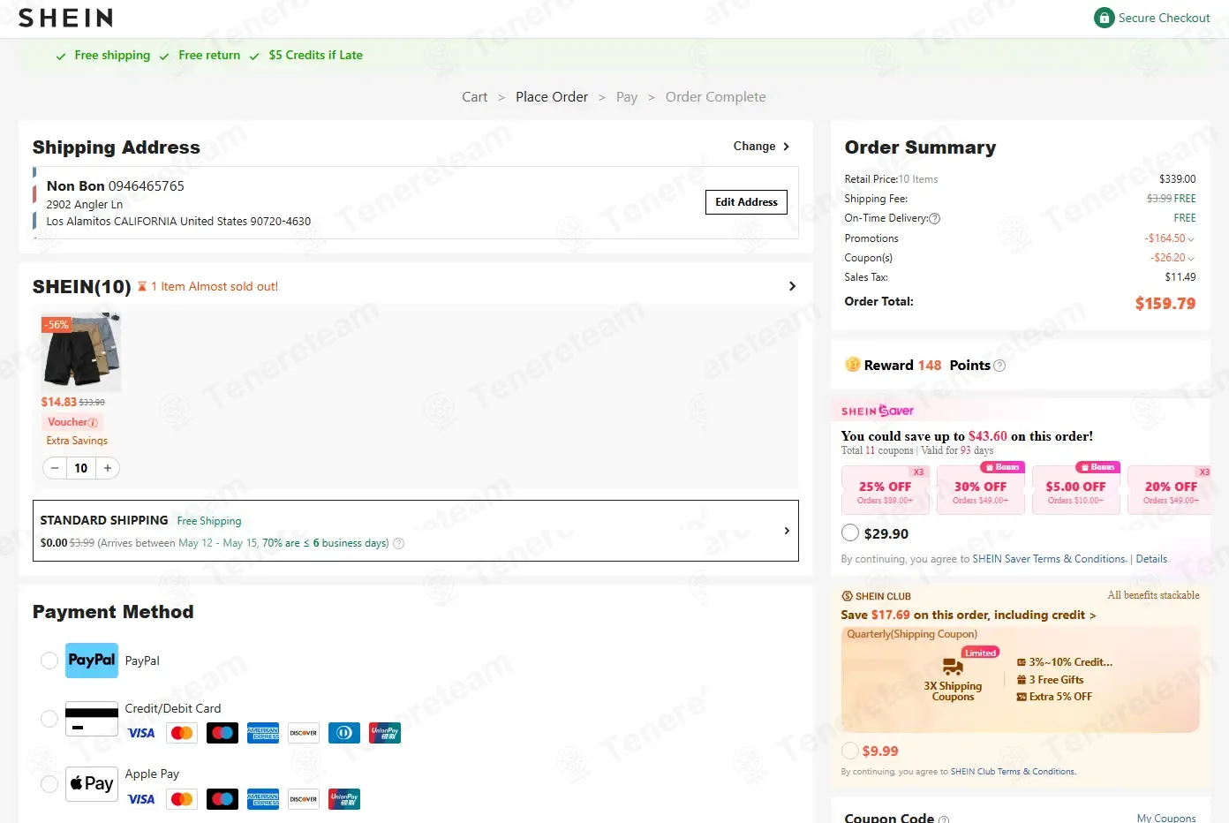Go to the Pay step
The image size is (1229, 823).
point(627,97)
